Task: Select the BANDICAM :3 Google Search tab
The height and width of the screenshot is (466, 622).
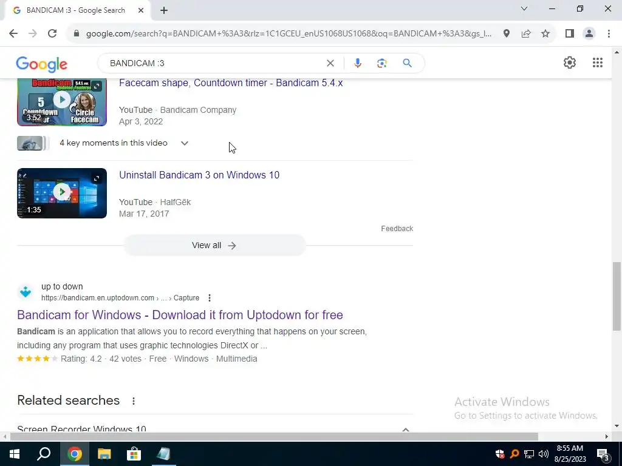Action: click(x=76, y=11)
